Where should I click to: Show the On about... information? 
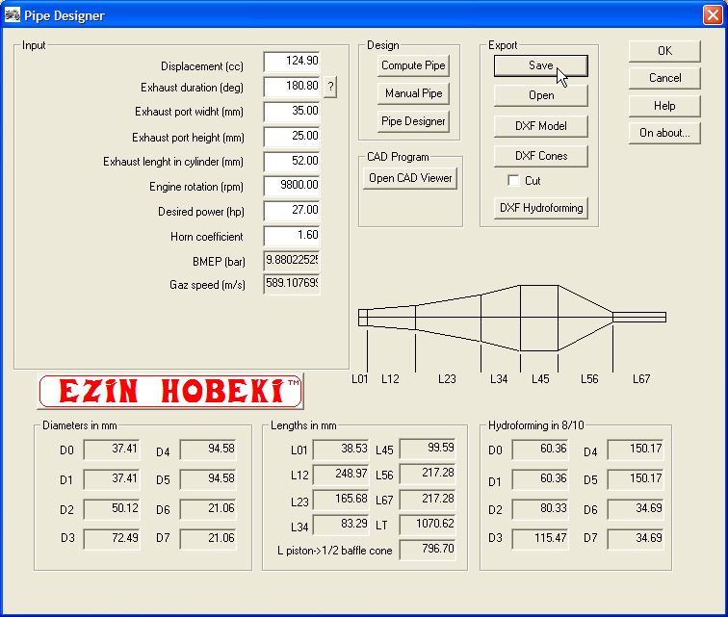[x=664, y=134]
